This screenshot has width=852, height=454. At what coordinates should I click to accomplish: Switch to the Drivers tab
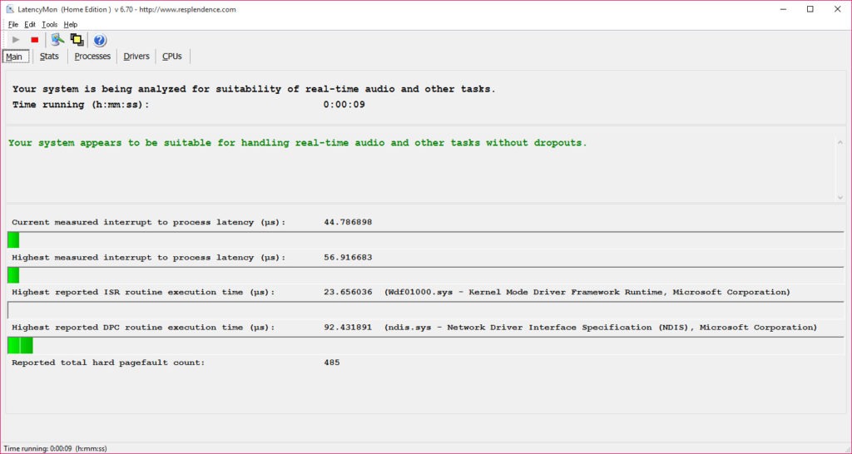click(136, 57)
